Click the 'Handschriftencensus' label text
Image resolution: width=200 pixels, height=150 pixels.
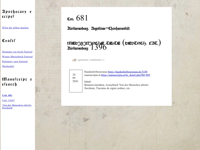(x=96, y=72)
